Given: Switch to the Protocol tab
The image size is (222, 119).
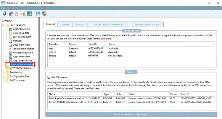Looking at the screenshot, I should (x=80, y=24).
